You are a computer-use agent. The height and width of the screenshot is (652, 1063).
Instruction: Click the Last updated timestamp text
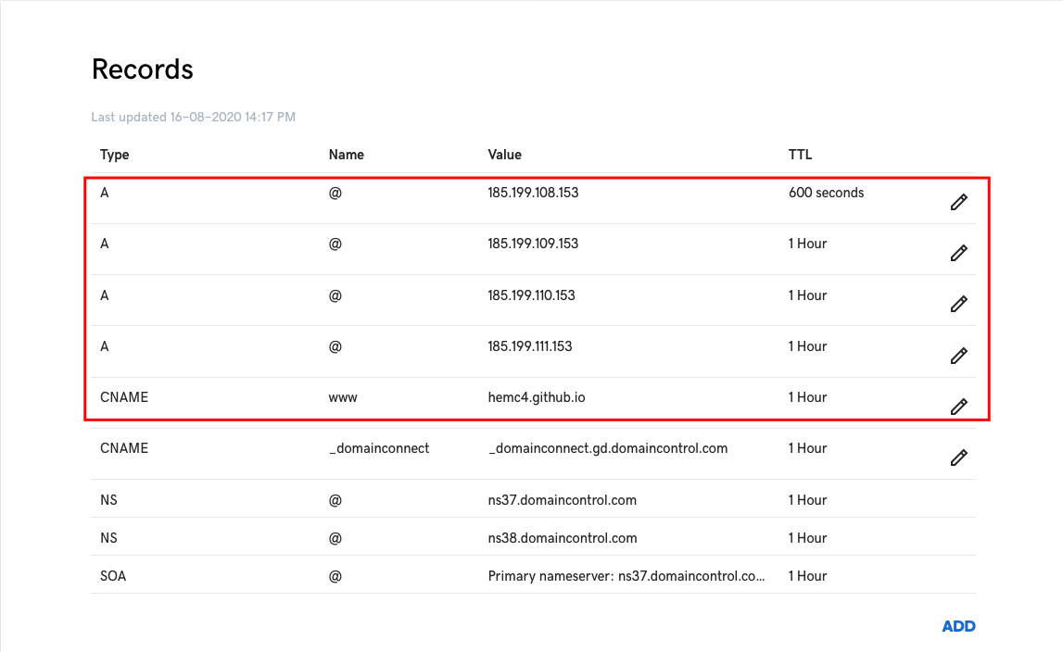[193, 117]
